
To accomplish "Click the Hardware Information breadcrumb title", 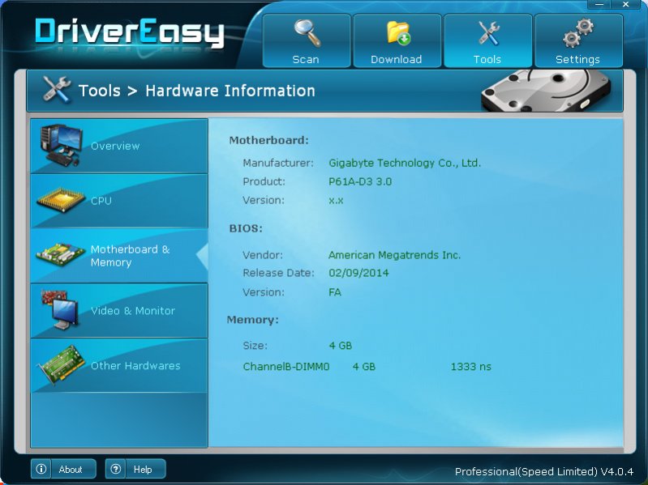I will (x=230, y=91).
